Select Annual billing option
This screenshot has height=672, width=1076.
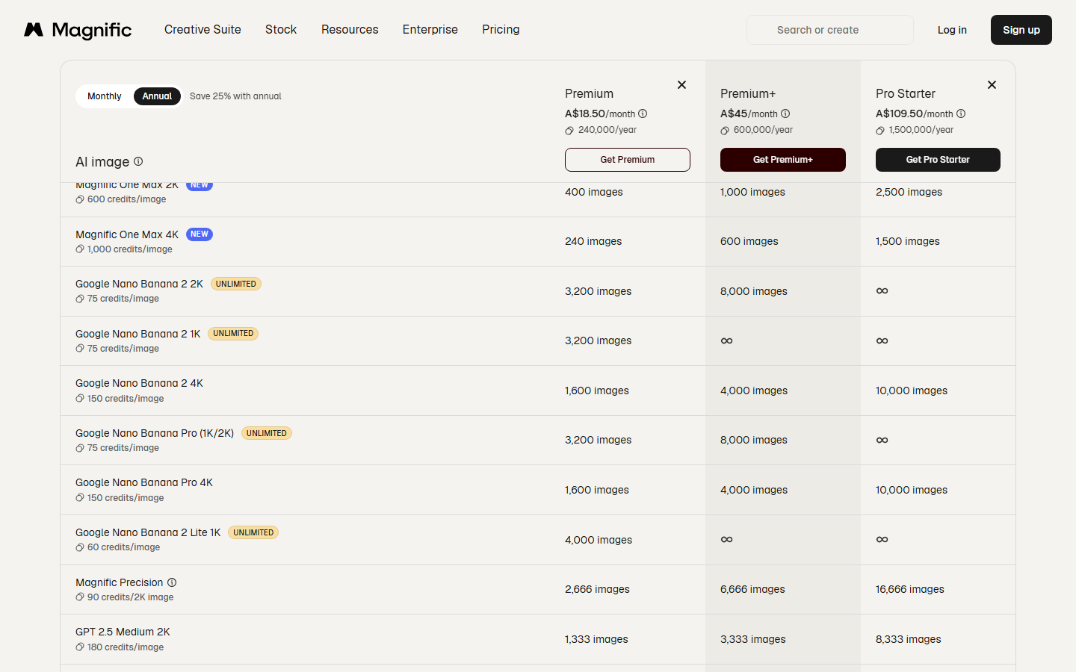tap(157, 96)
